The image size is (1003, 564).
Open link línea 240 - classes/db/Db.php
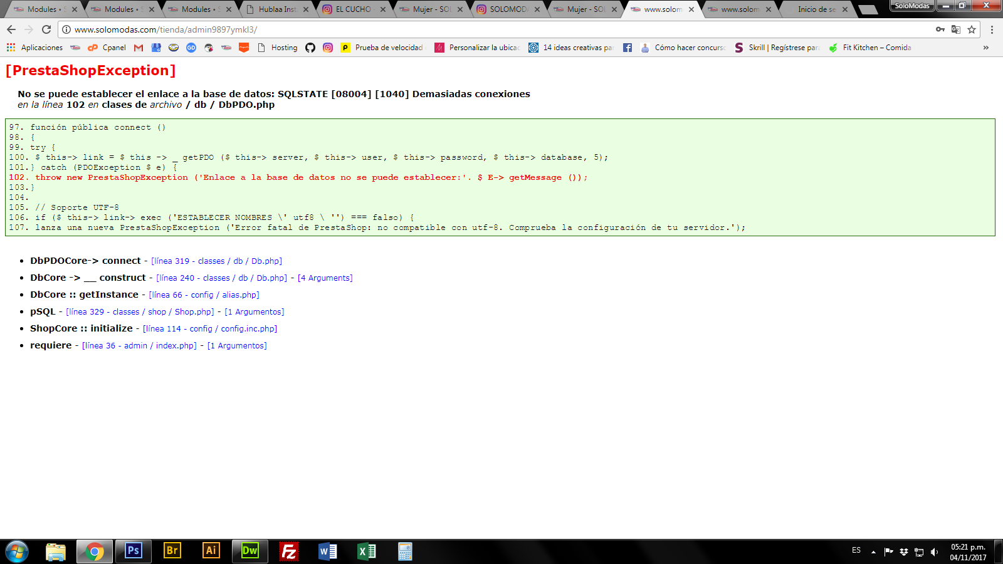pos(221,278)
